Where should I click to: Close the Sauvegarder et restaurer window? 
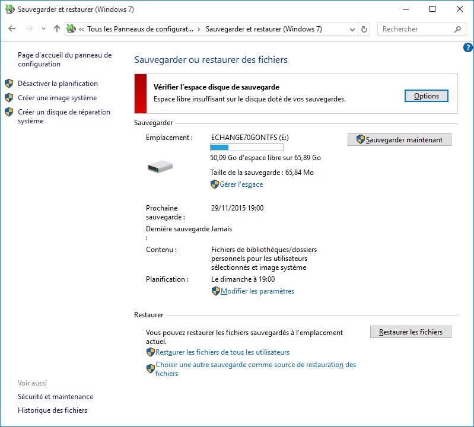pyautogui.click(x=460, y=9)
